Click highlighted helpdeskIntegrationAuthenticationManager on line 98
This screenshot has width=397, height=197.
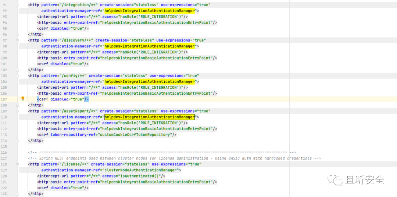[x=150, y=46]
